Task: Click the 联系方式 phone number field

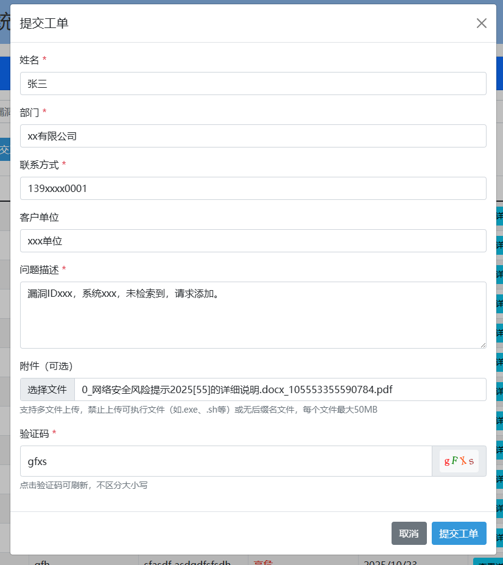Action: point(253,188)
